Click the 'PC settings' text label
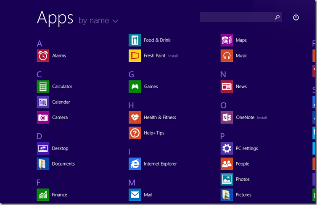 (x=247, y=148)
